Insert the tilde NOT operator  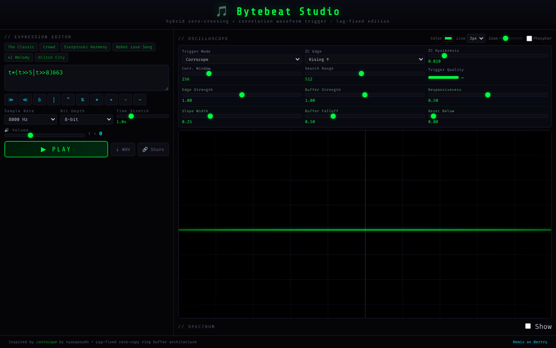[x=140, y=100]
